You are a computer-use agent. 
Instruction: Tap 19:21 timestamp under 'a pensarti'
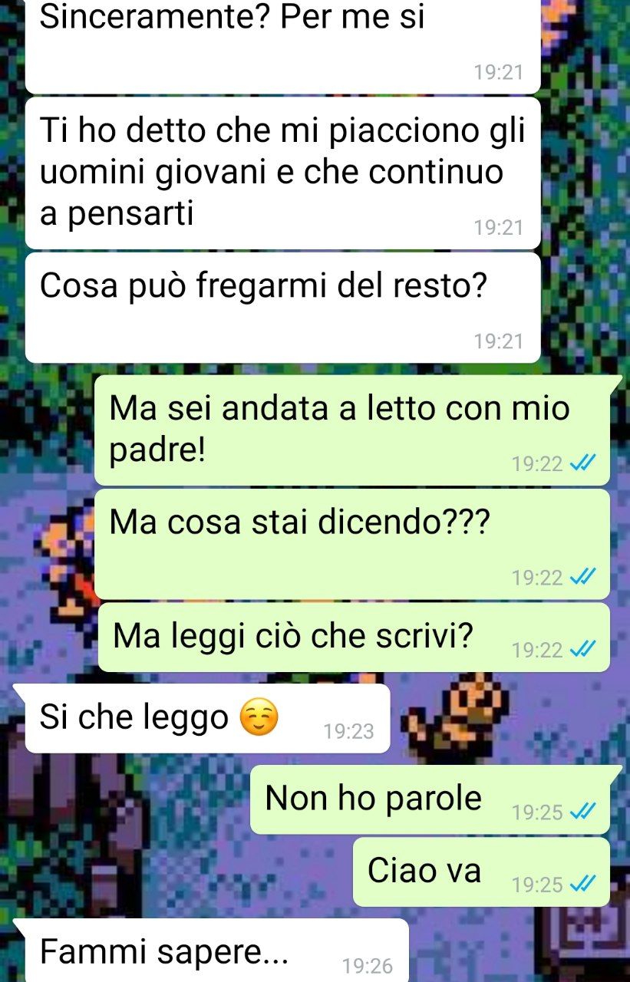click(499, 228)
